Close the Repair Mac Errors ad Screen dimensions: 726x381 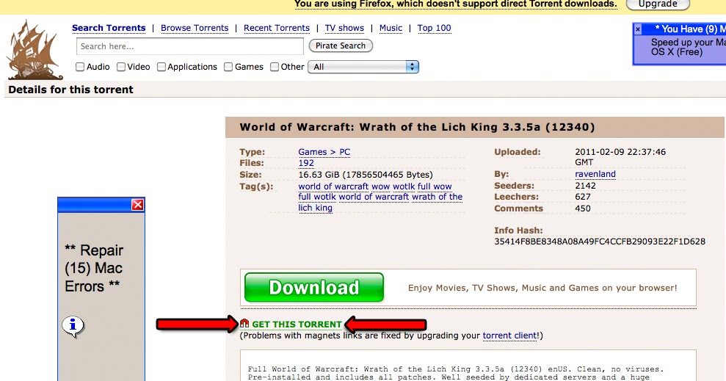pos(137,205)
